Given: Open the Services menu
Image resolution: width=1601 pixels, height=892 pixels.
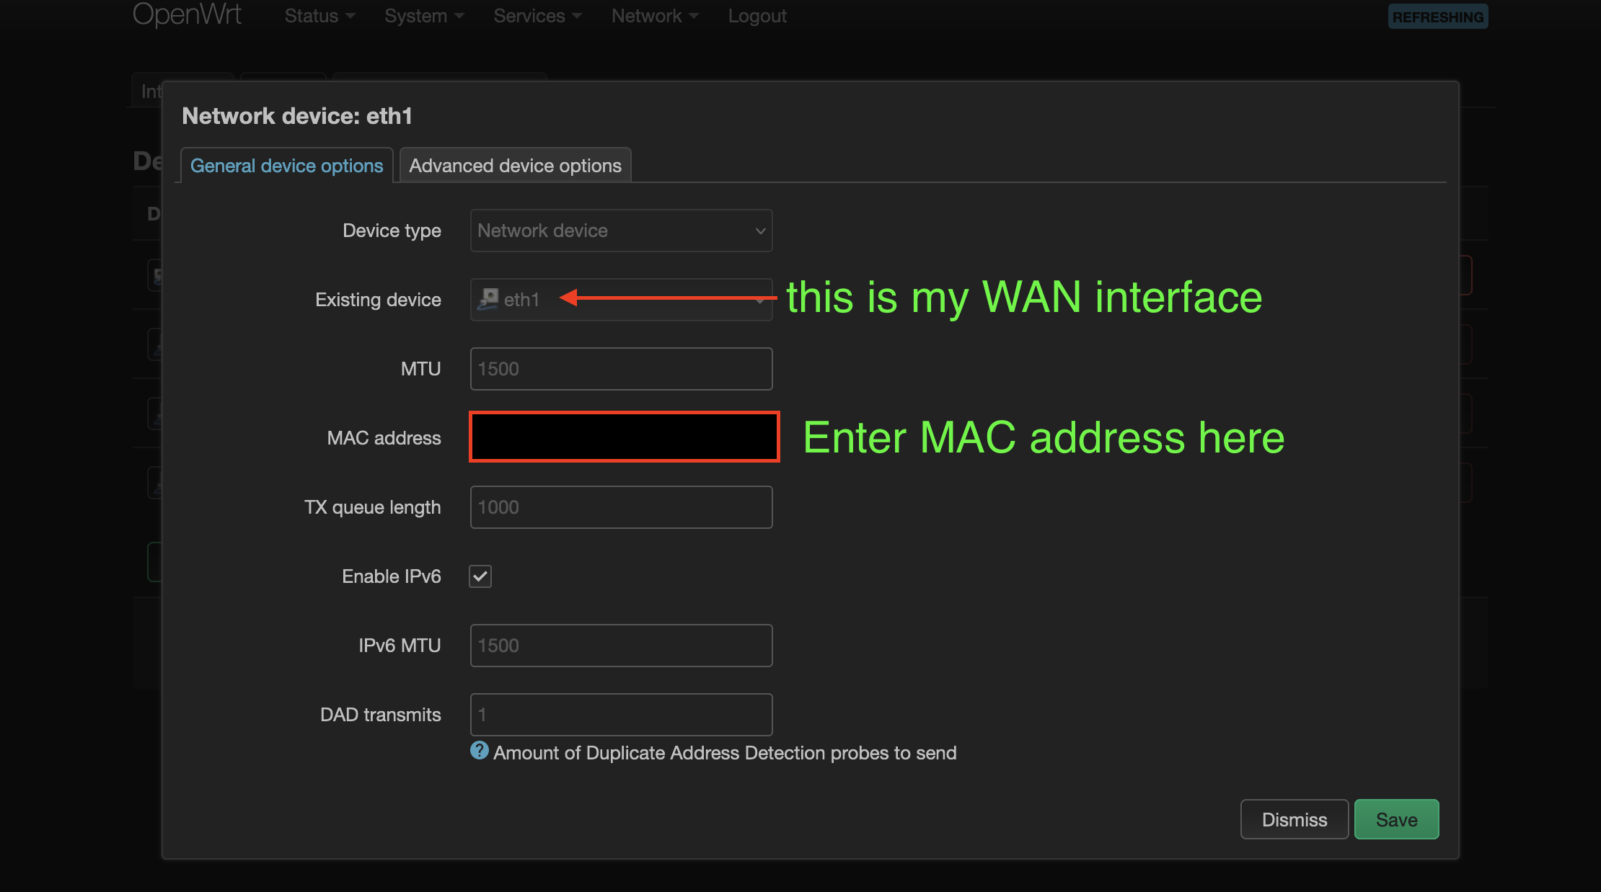Looking at the screenshot, I should [x=537, y=16].
